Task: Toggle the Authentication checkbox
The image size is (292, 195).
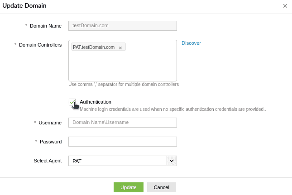Action: (72, 102)
